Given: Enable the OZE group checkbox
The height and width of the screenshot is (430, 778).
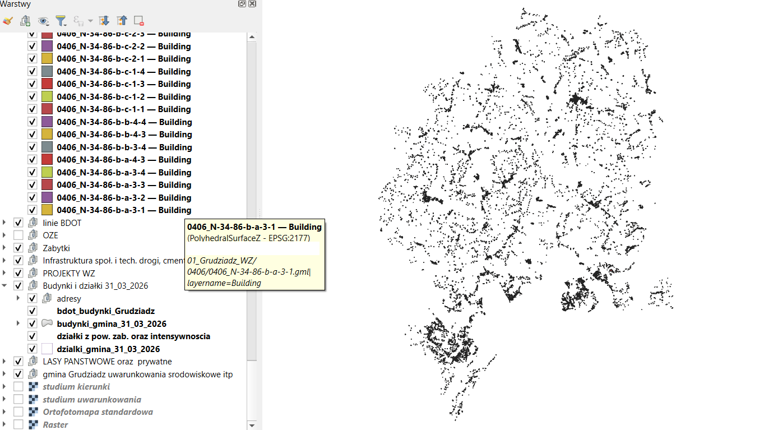Looking at the screenshot, I should pyautogui.click(x=18, y=235).
